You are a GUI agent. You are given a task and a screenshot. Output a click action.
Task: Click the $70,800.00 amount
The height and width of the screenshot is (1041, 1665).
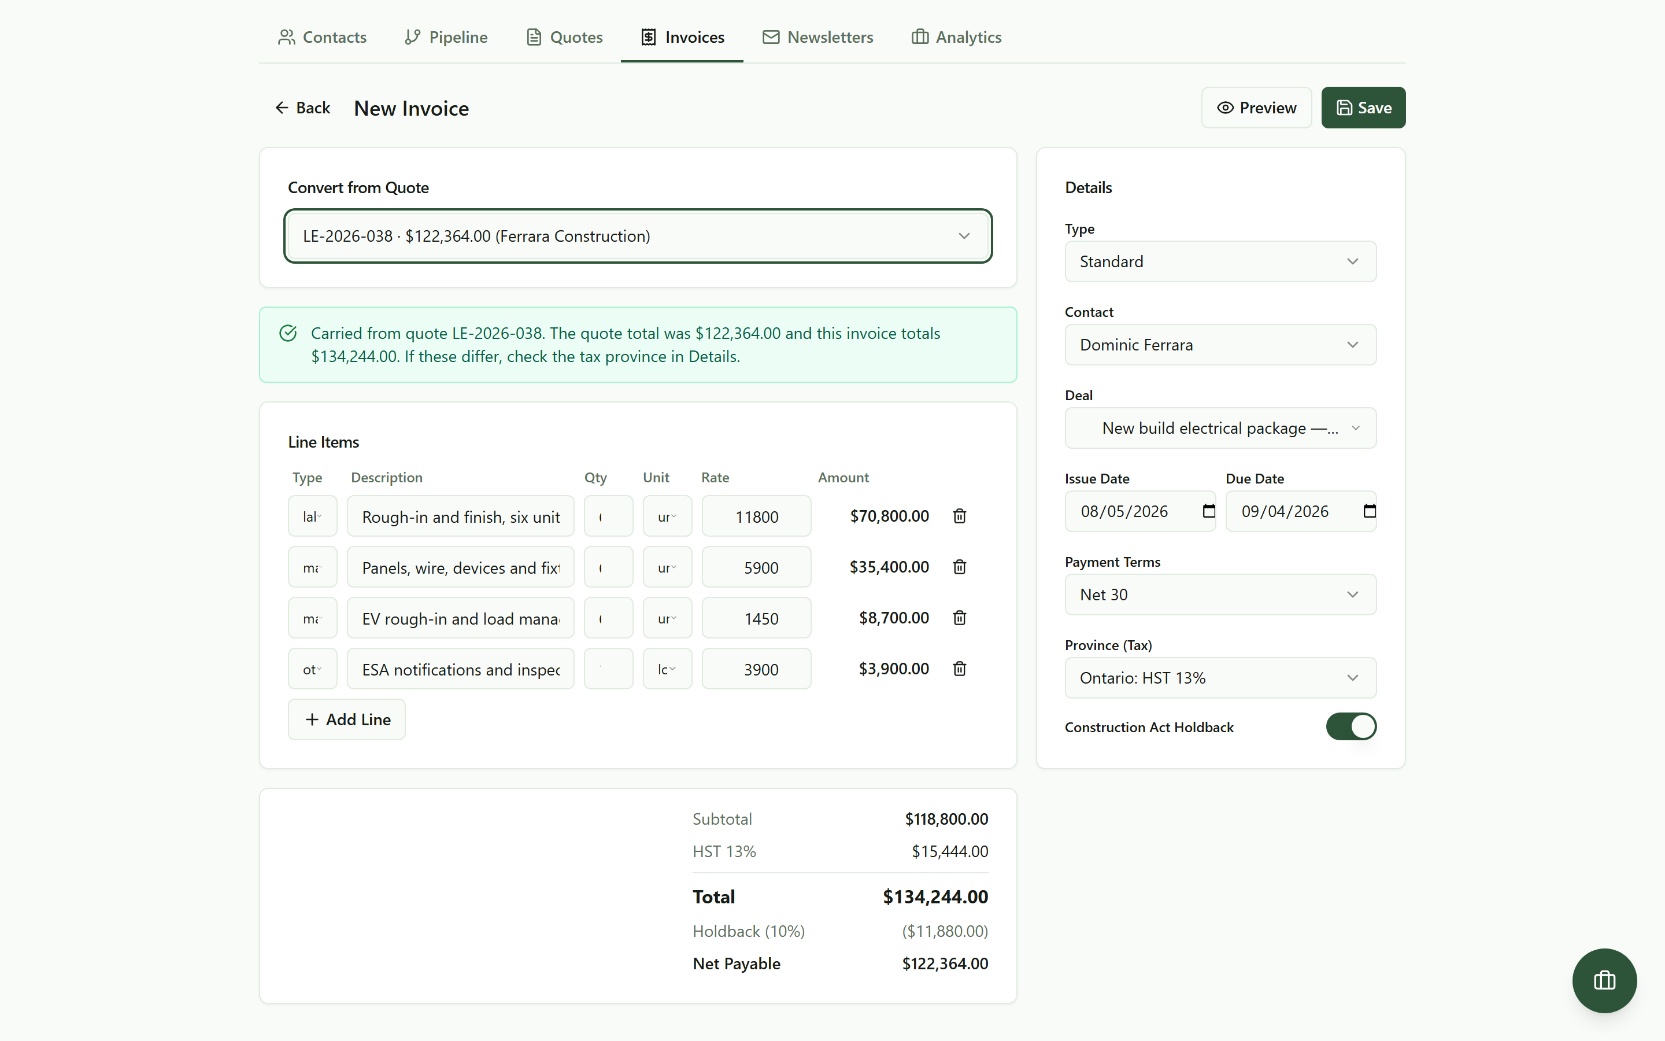click(x=889, y=516)
